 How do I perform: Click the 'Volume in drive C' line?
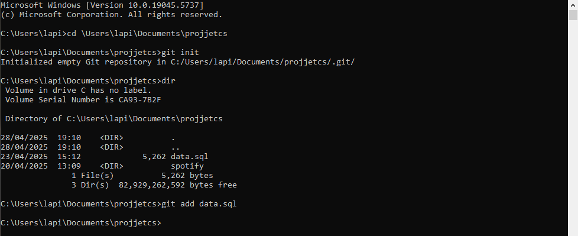(x=78, y=90)
